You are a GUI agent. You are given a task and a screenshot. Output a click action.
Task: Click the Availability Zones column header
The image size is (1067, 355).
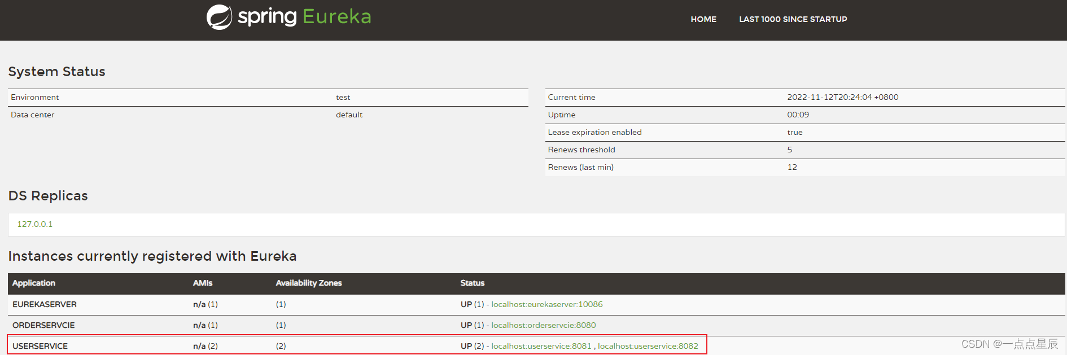click(x=309, y=283)
